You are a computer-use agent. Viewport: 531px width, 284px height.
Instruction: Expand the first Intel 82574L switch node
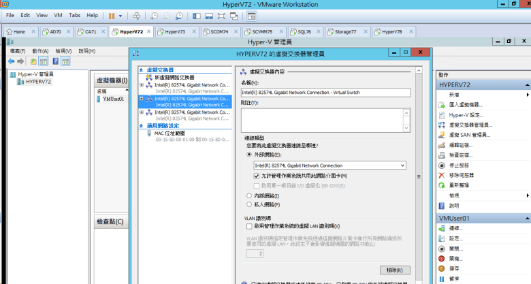[141, 85]
